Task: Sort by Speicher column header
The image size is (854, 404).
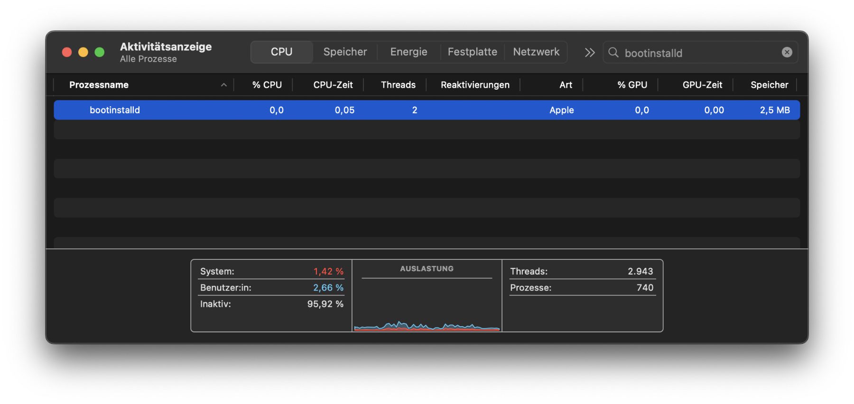Action: click(x=769, y=85)
